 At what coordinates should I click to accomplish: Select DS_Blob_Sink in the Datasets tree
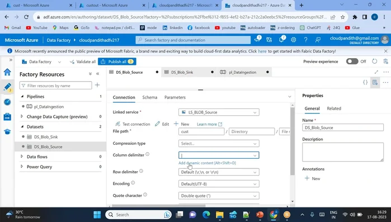click(x=46, y=137)
